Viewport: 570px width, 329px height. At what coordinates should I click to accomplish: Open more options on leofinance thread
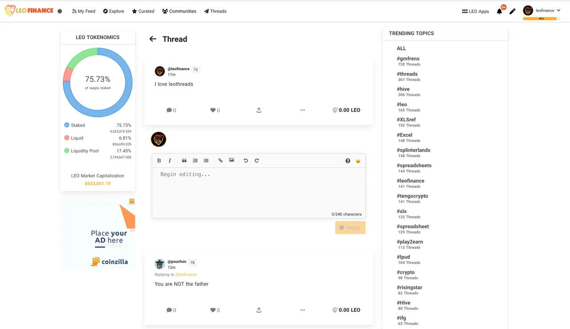(x=302, y=110)
